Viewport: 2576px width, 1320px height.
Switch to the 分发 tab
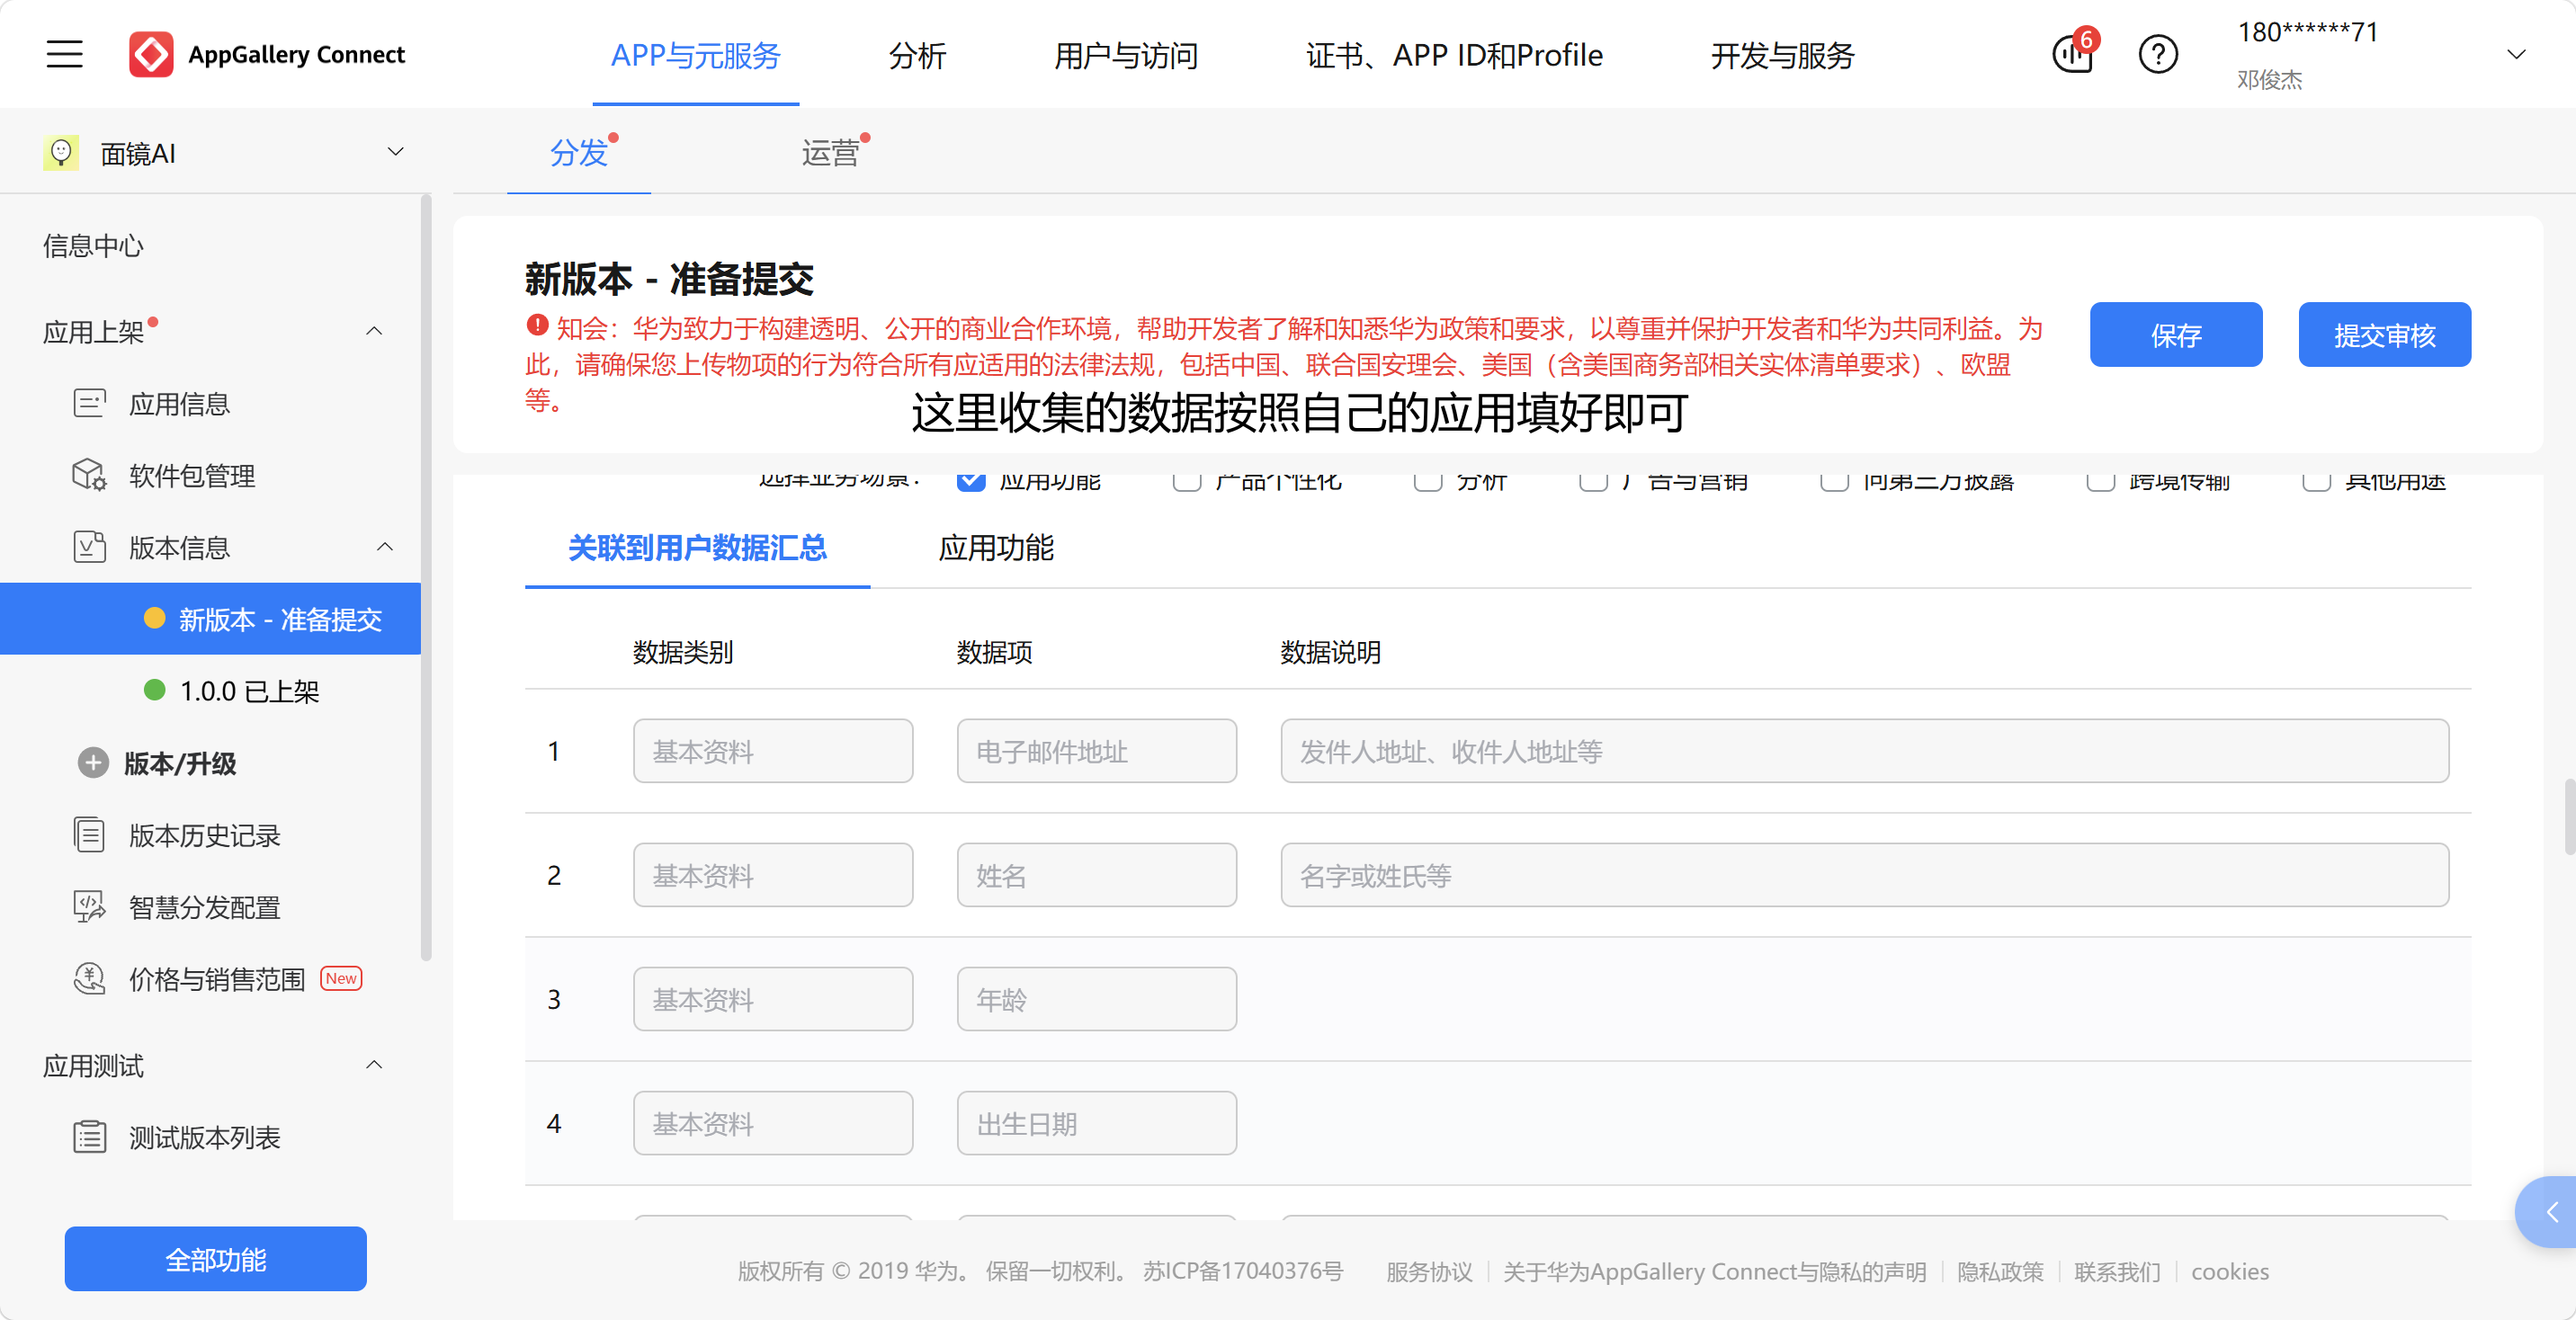[x=579, y=153]
